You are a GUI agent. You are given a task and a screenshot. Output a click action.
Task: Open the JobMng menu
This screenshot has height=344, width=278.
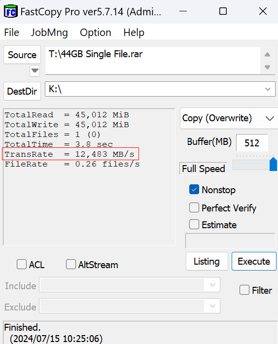(49, 33)
